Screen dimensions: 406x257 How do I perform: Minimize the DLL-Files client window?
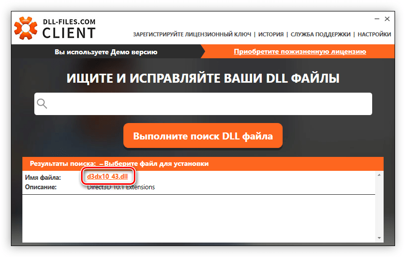(x=377, y=19)
